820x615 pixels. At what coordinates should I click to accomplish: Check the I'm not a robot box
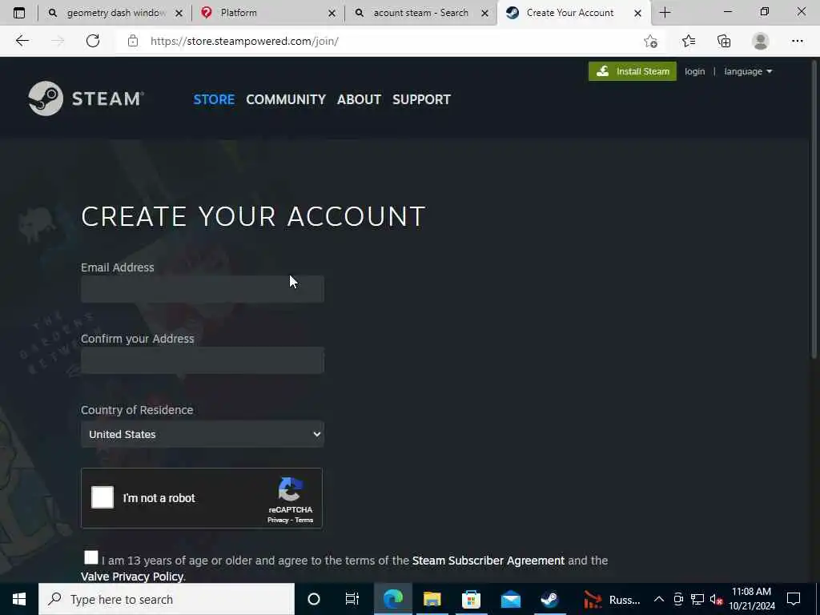click(102, 497)
